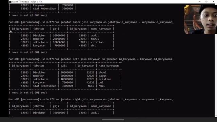Click 'abdul' in the left join result

(x=102, y=72)
